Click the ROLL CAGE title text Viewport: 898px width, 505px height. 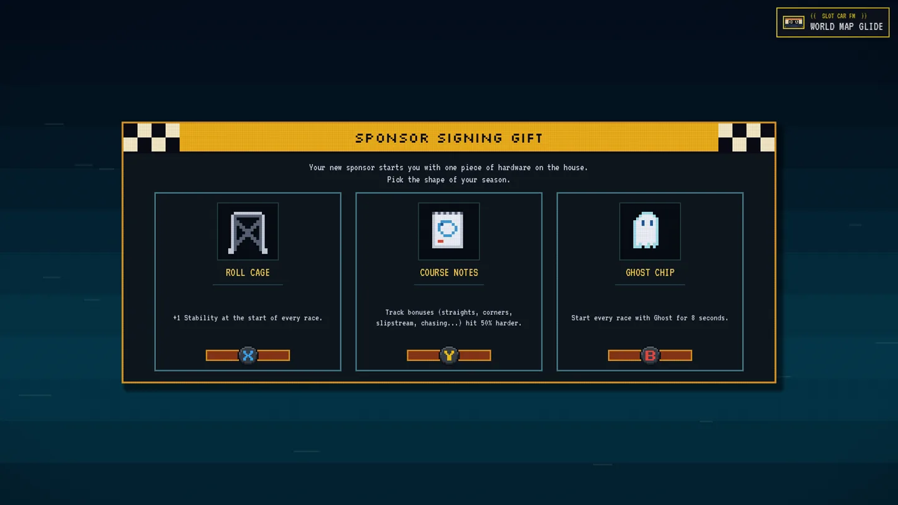(248, 272)
